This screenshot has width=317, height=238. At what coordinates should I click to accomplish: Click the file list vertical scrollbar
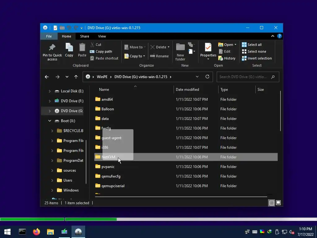(x=280, y=111)
